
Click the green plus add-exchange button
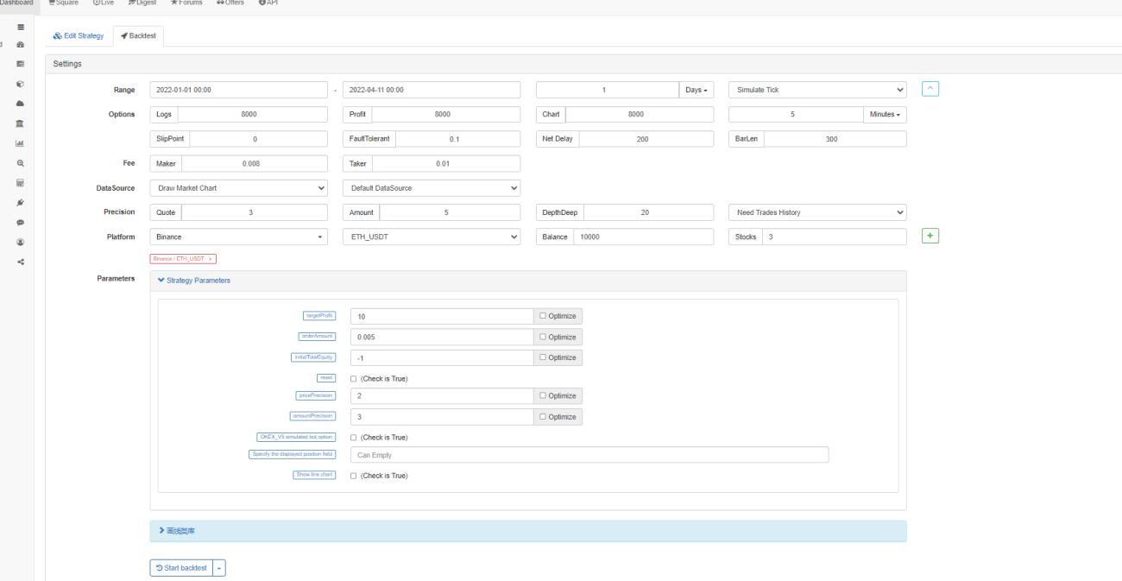tap(930, 236)
